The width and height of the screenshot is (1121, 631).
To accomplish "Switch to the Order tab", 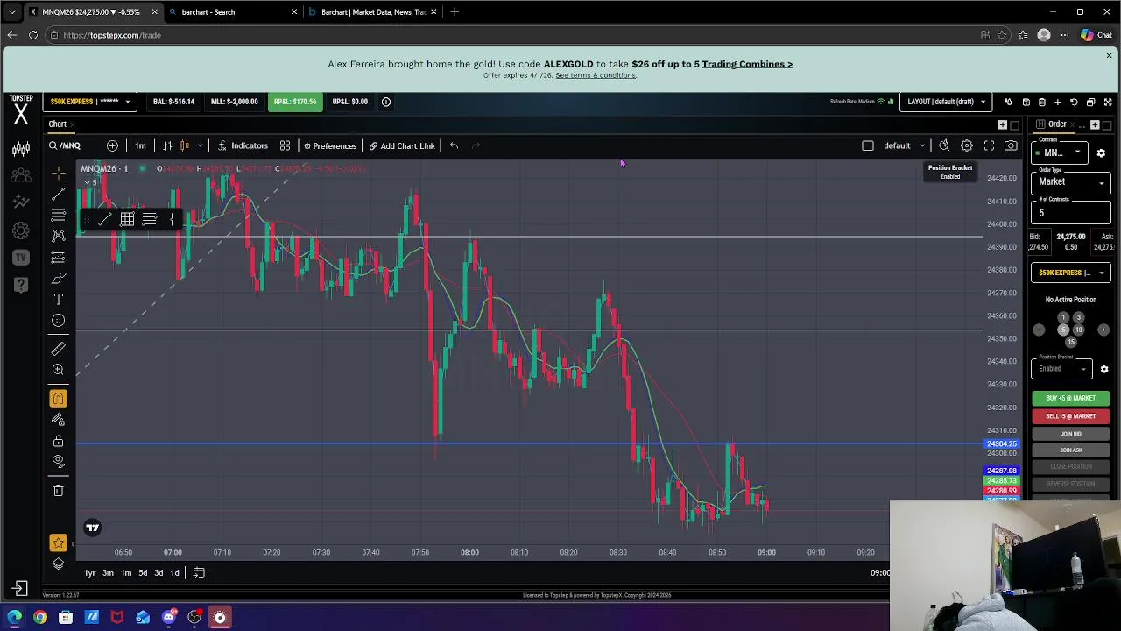I will coord(1057,124).
